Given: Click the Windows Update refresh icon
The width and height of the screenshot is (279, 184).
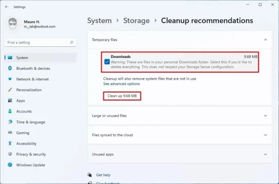Looking at the screenshot, I should pyautogui.click(x=10, y=165).
